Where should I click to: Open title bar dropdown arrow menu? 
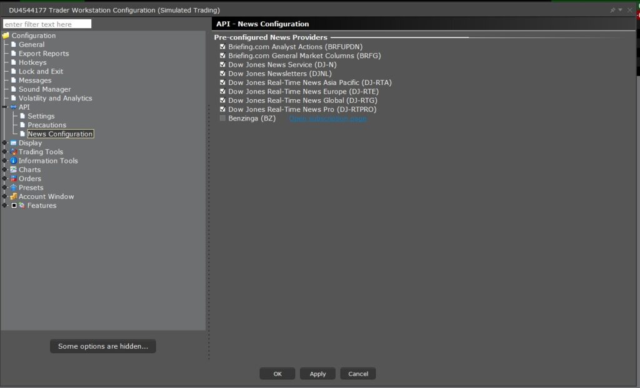(x=621, y=10)
